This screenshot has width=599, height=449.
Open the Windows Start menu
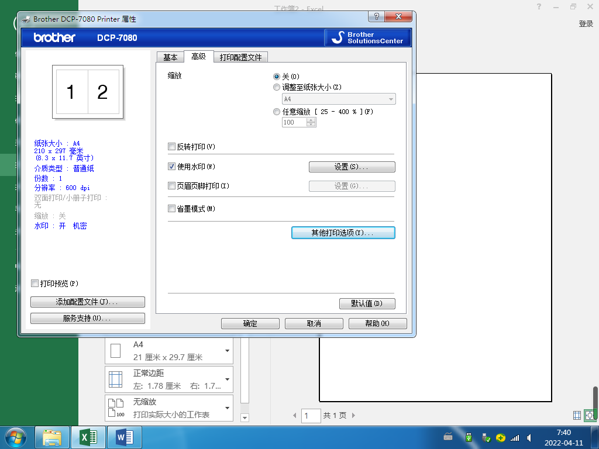pyautogui.click(x=16, y=437)
